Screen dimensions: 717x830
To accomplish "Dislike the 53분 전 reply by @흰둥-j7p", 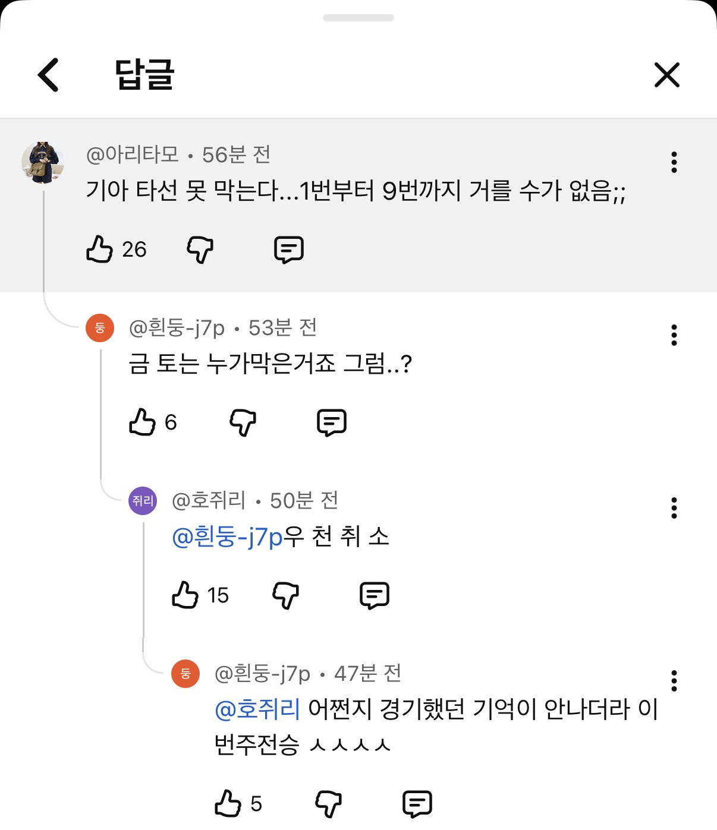I will point(243,422).
